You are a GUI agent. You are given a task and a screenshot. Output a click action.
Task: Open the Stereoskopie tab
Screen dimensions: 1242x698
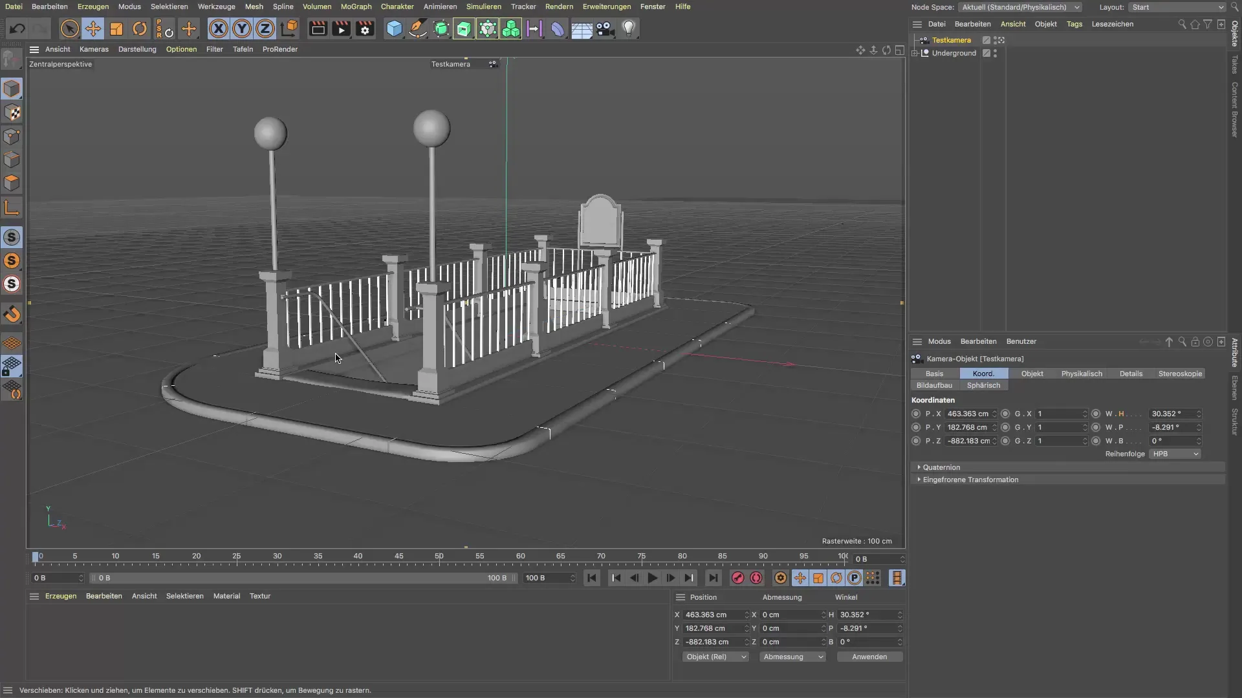coord(1180,374)
